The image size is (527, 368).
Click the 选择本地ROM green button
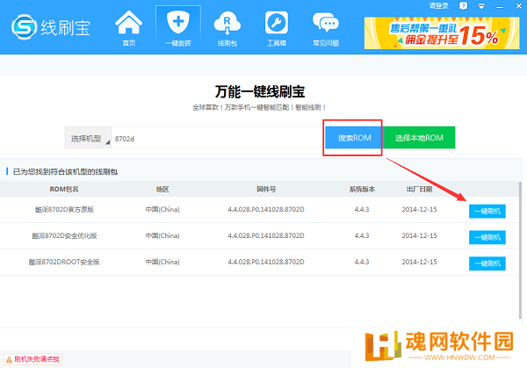coord(419,138)
